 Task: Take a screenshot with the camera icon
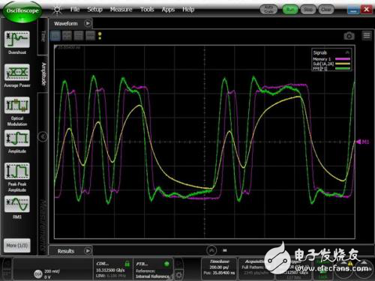[x=349, y=36]
